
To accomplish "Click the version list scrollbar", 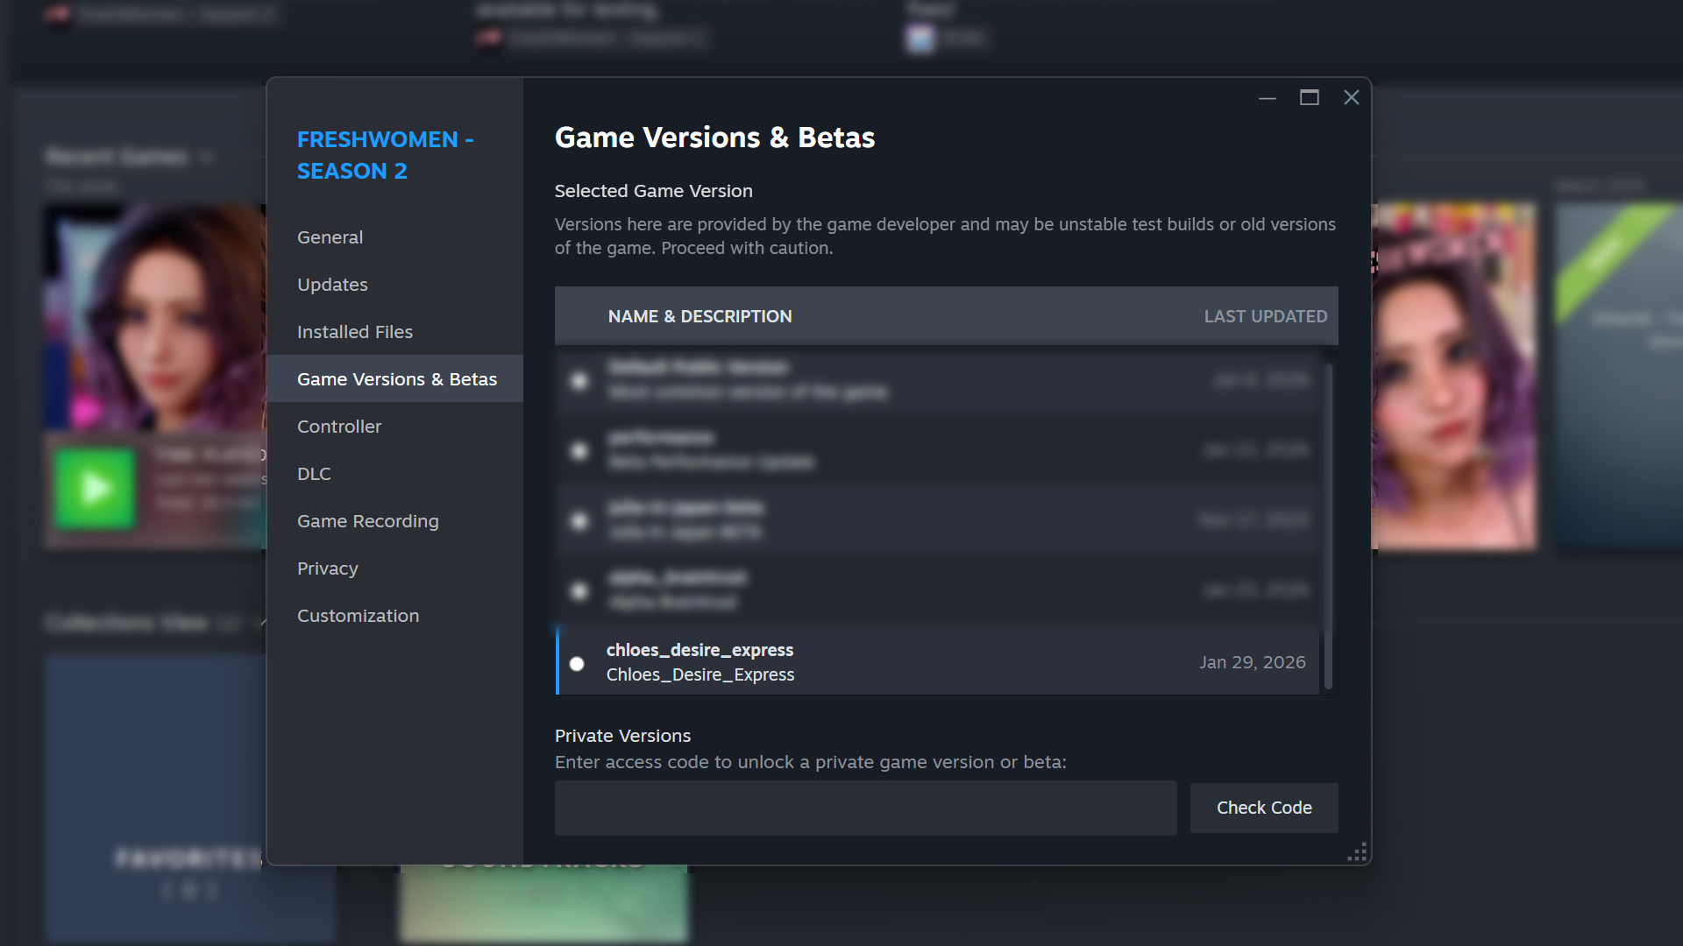I will click(x=1328, y=526).
